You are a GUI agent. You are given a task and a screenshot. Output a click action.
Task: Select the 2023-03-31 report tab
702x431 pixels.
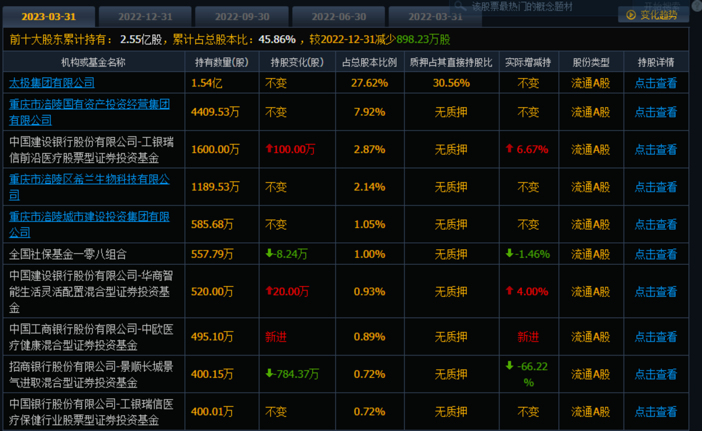pyautogui.click(x=49, y=16)
